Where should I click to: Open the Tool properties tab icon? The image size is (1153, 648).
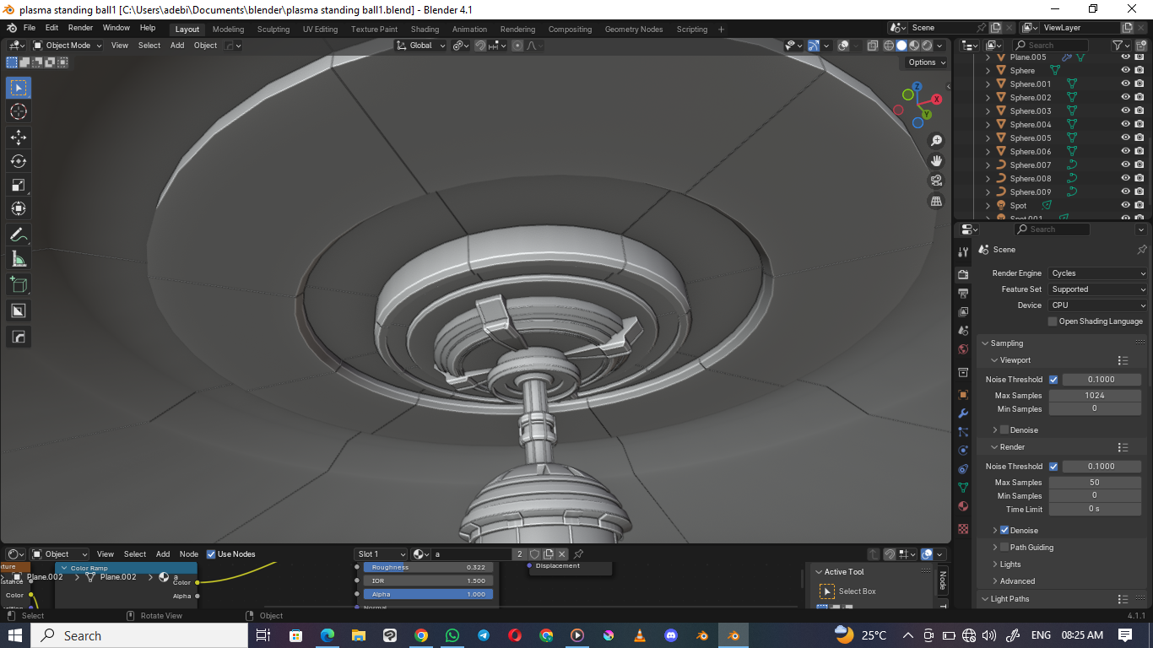pyautogui.click(x=963, y=252)
